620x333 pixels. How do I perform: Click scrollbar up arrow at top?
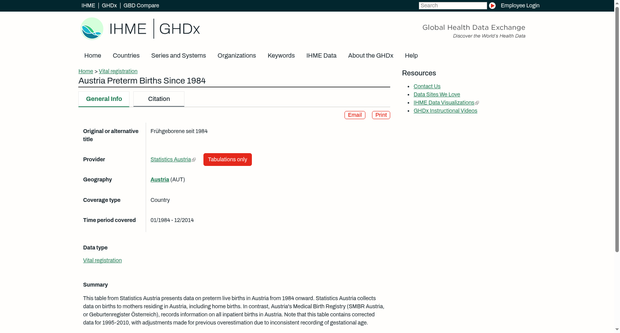[x=617, y=3]
